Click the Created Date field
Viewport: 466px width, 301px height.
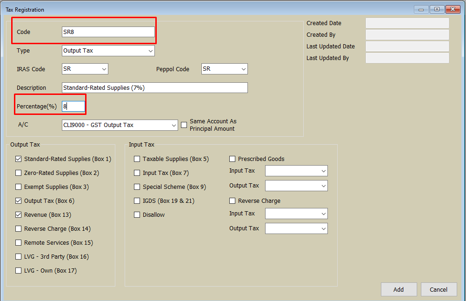(407, 23)
